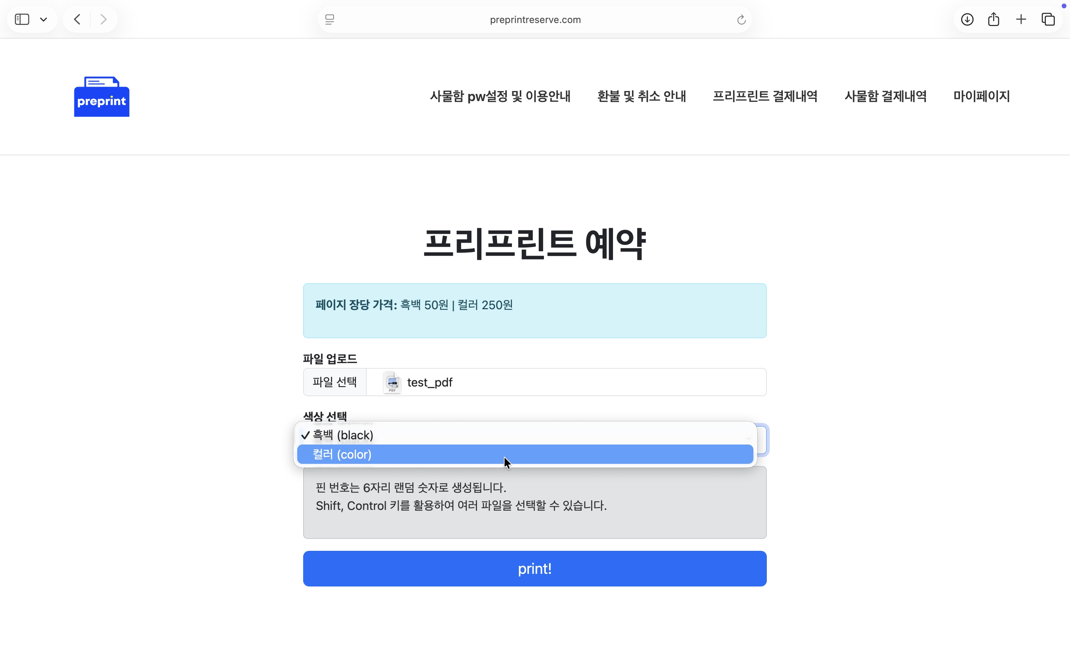The height and width of the screenshot is (669, 1070).
Task: Open the Share menu
Action: (993, 19)
